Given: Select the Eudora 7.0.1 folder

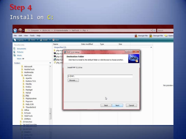Looking at the screenshot, I should click(x=31, y=81).
